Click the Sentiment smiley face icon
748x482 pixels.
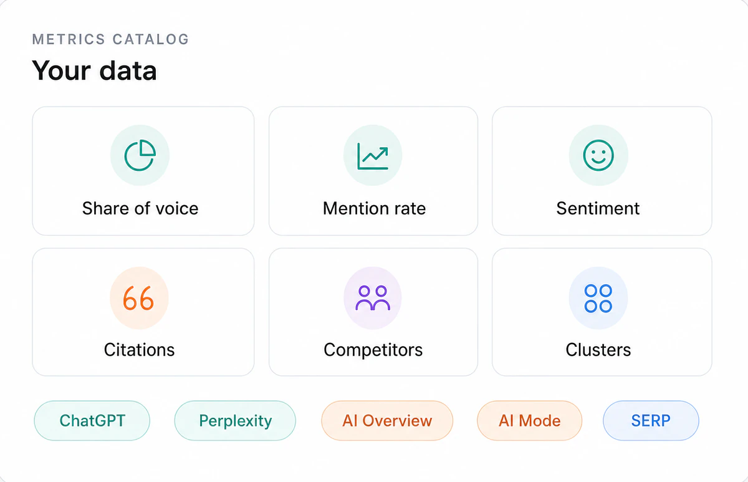(598, 155)
